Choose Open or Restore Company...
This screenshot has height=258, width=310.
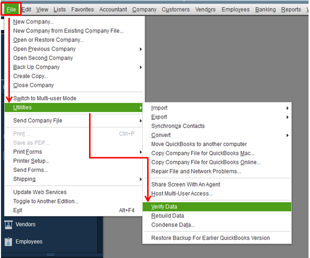coord(74,40)
